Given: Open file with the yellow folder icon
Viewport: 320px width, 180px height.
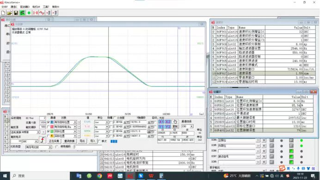Looking at the screenshot, I should coord(9,13).
